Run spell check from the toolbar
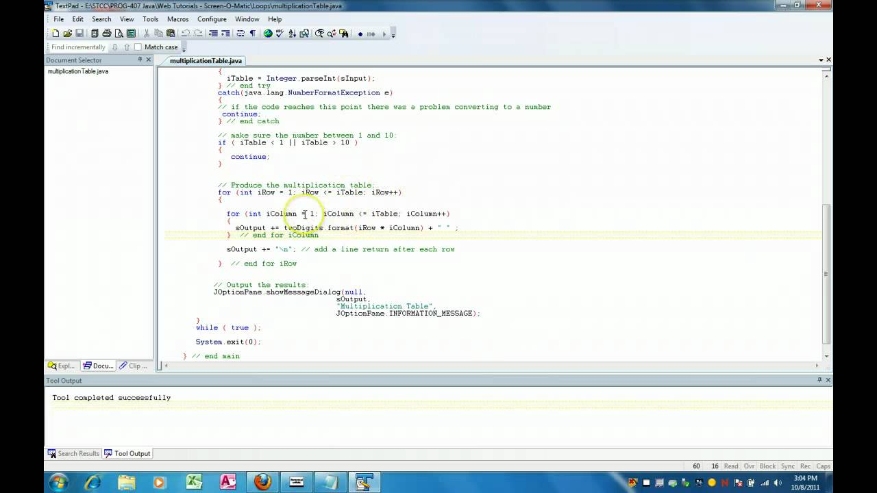Screen dimensions: 877x493 click(280, 34)
